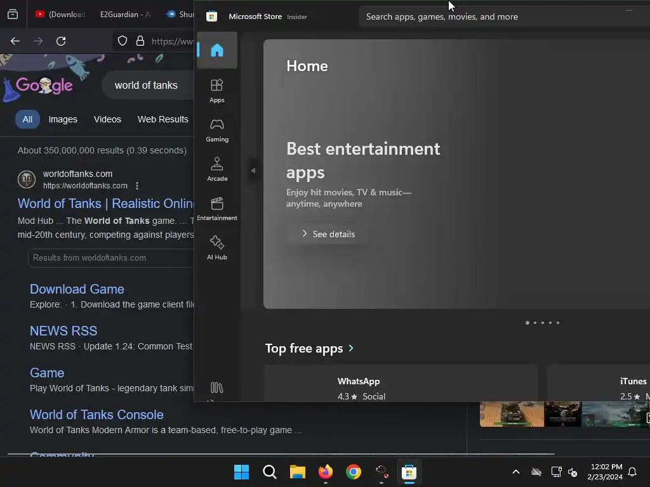Select second carousel page dot
The height and width of the screenshot is (487, 650).
(535, 323)
